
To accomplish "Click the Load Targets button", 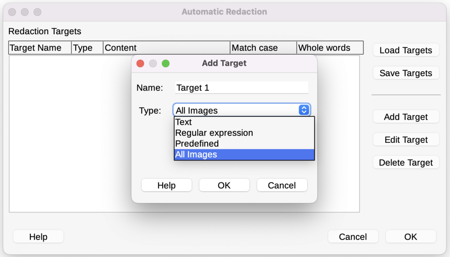I will pyautogui.click(x=406, y=50).
